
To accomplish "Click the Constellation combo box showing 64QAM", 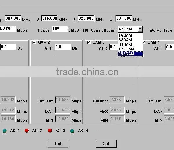I will (x=130, y=29).
